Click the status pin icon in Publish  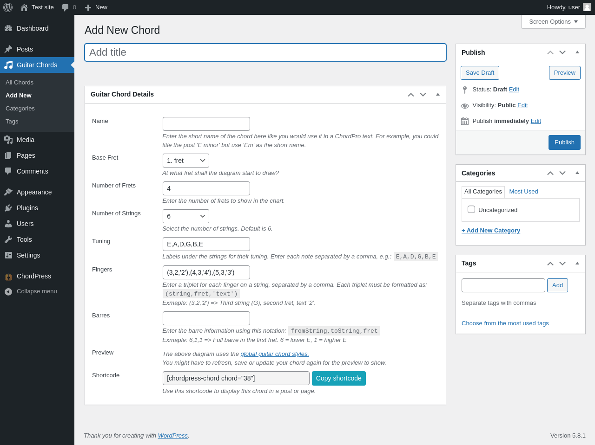pos(465,90)
